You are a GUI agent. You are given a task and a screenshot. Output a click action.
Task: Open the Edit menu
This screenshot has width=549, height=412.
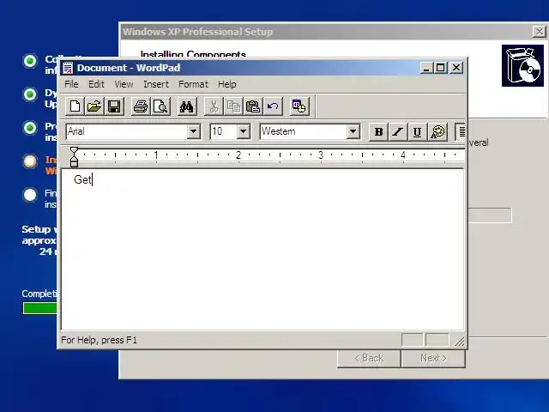pyautogui.click(x=96, y=84)
